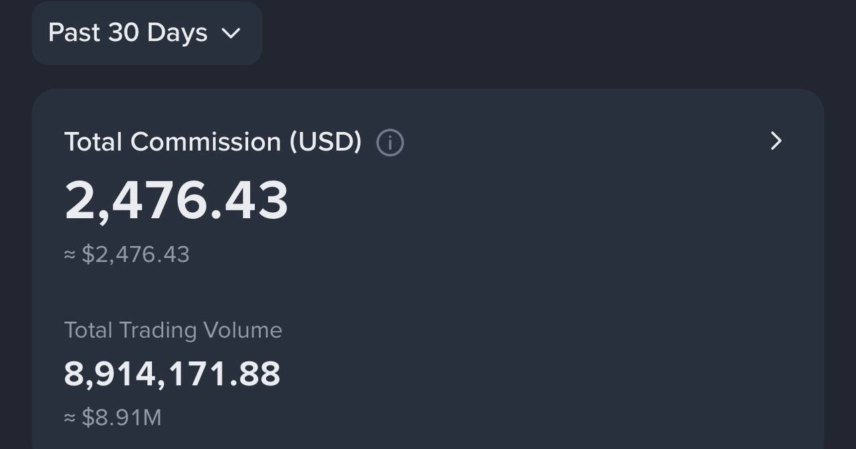Tap the circled "i" information symbol
Viewport: 856px width, 449px height.
390,143
